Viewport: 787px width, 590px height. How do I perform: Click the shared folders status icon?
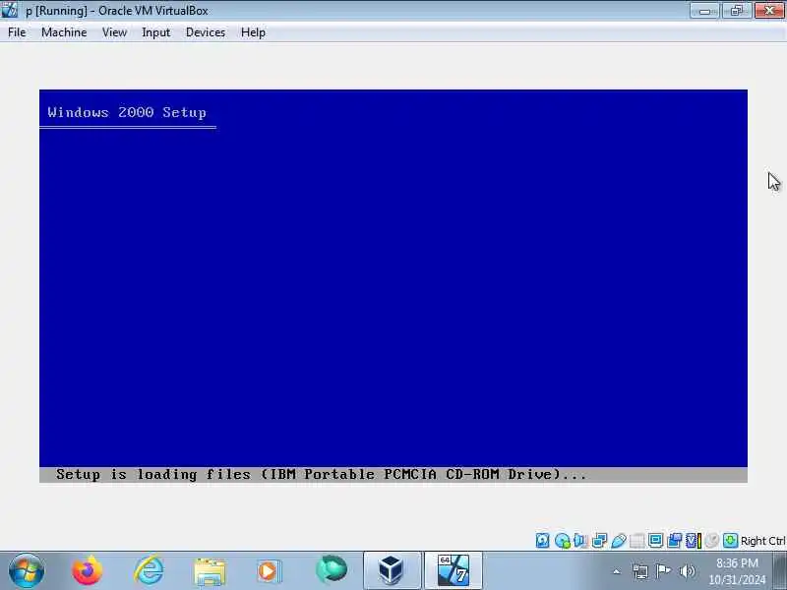pyautogui.click(x=636, y=540)
